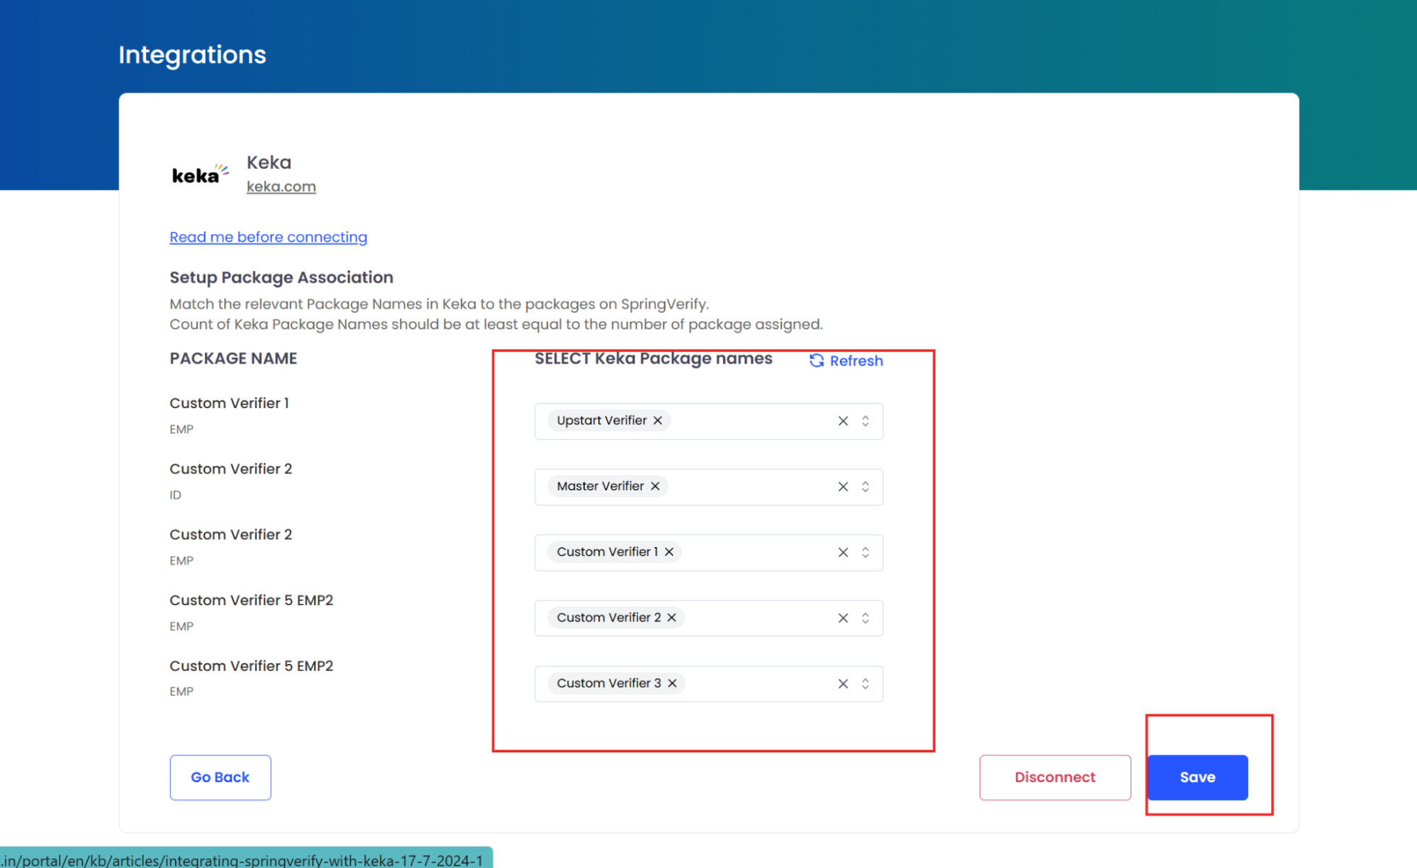Expand dropdown for Master Verifier field
The height and width of the screenshot is (868, 1417).
[x=866, y=487]
